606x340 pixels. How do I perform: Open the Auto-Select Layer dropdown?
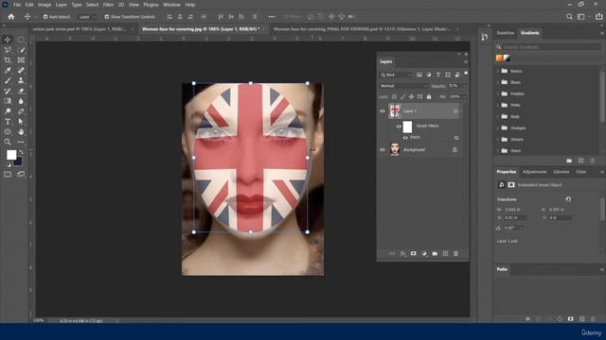coord(87,17)
